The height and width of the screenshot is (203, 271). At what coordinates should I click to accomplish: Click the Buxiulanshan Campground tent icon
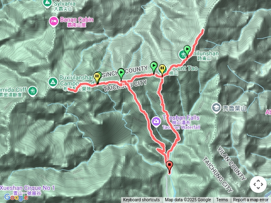[53, 82]
